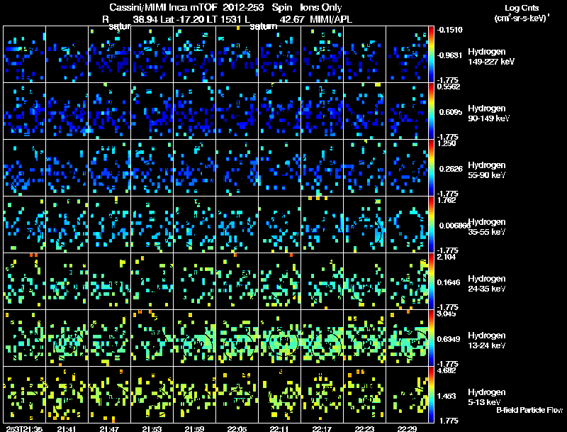567x432 pixels.
Task: Click the B-field Particle Flow label
Action: click(529, 410)
